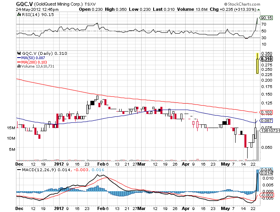Click the 15M volume axis label
The width and height of the screenshot is (280, 212).
coord(11,128)
